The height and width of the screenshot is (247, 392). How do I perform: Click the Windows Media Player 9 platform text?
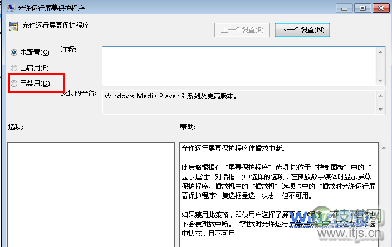pyautogui.click(x=171, y=96)
